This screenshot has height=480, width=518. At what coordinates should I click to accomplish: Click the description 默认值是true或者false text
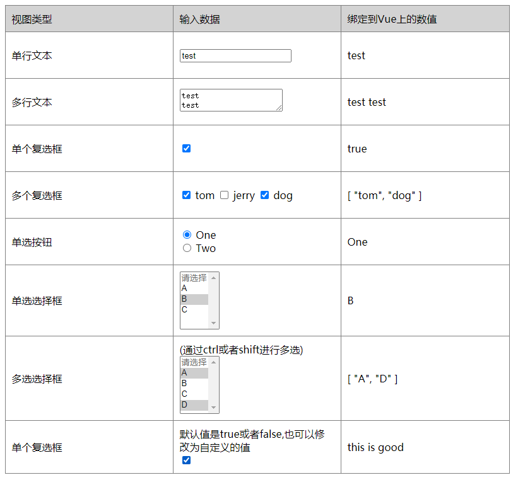coord(252,441)
